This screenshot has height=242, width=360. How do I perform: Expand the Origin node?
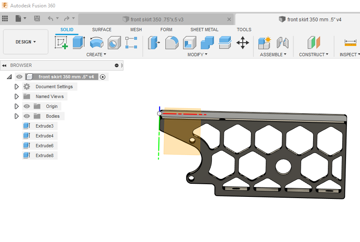16,107
